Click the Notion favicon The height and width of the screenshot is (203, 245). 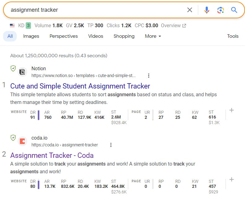point(22,72)
